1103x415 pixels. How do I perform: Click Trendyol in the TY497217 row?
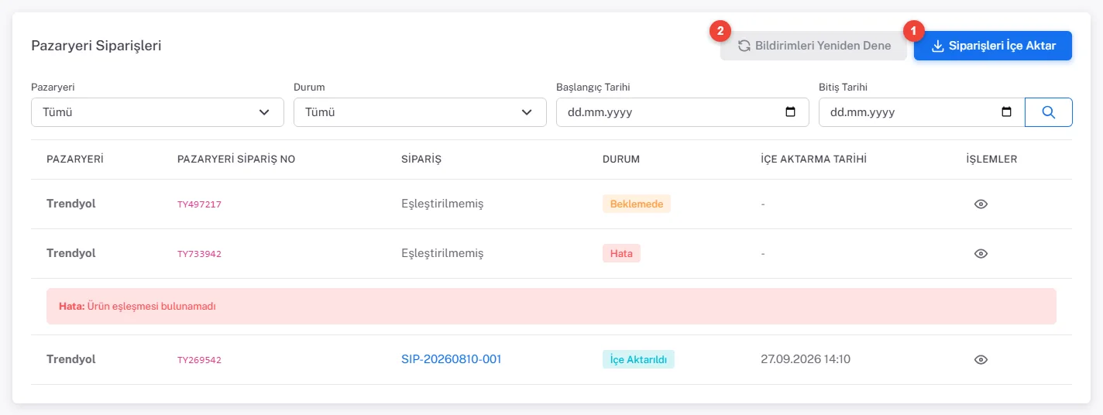[71, 204]
